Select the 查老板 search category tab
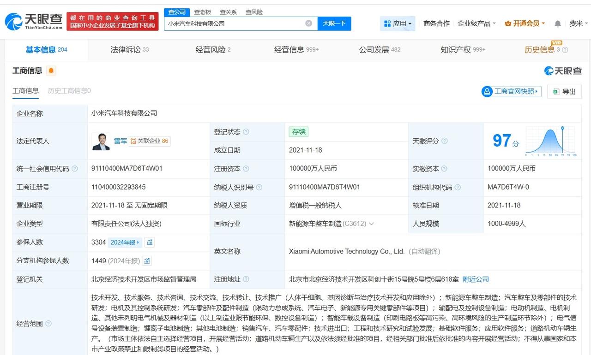The width and height of the screenshot is (591, 355). pyautogui.click(x=203, y=12)
